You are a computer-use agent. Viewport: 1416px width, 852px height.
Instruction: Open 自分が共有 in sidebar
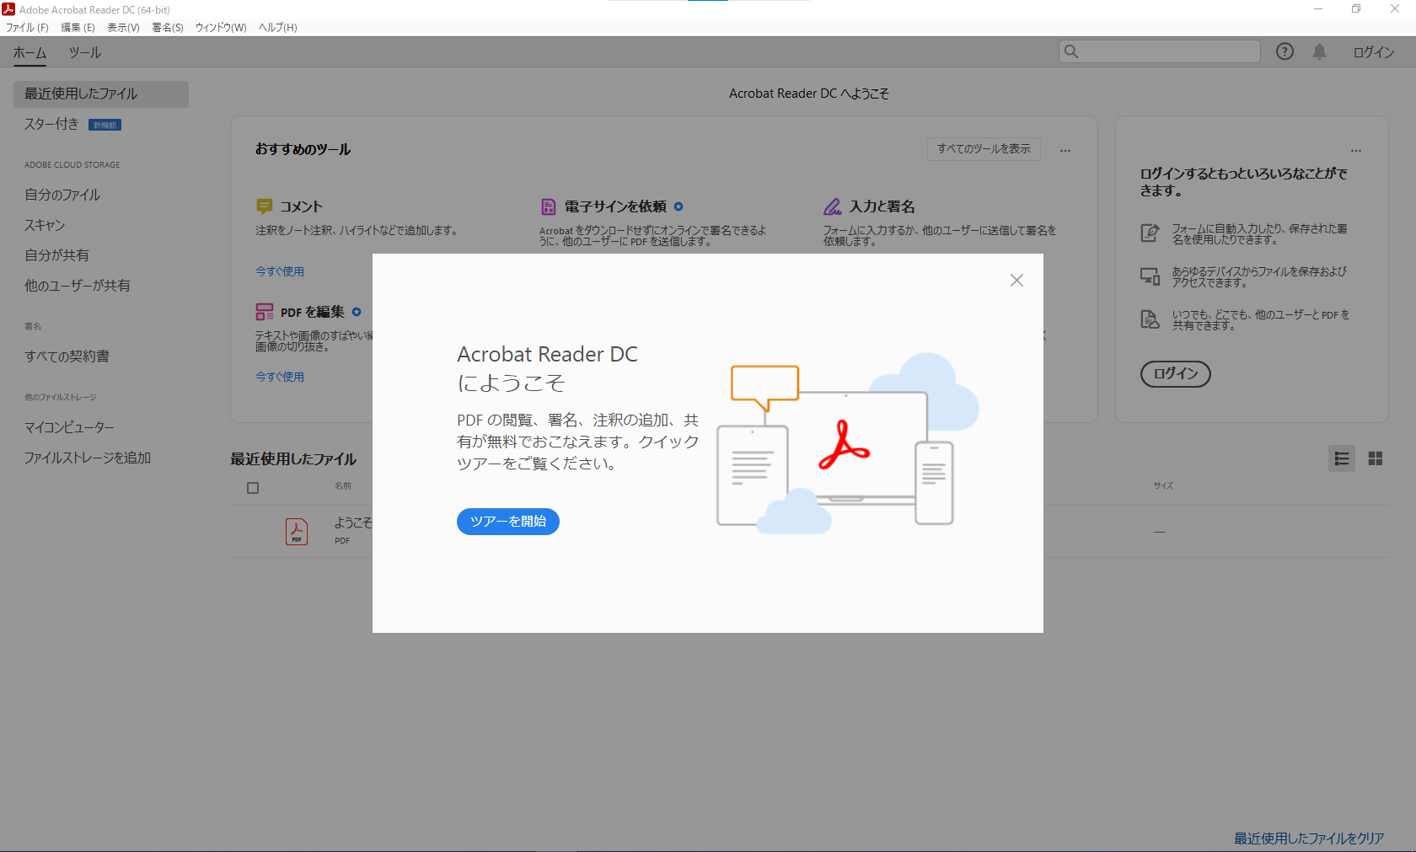click(56, 255)
